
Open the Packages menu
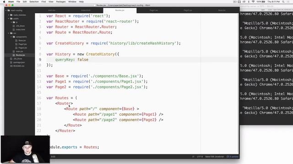[61, 2]
